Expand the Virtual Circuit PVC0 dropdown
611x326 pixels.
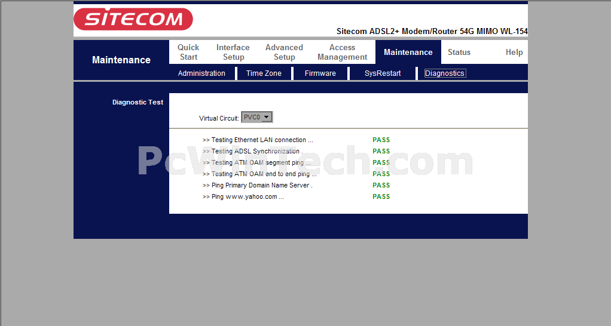257,118
